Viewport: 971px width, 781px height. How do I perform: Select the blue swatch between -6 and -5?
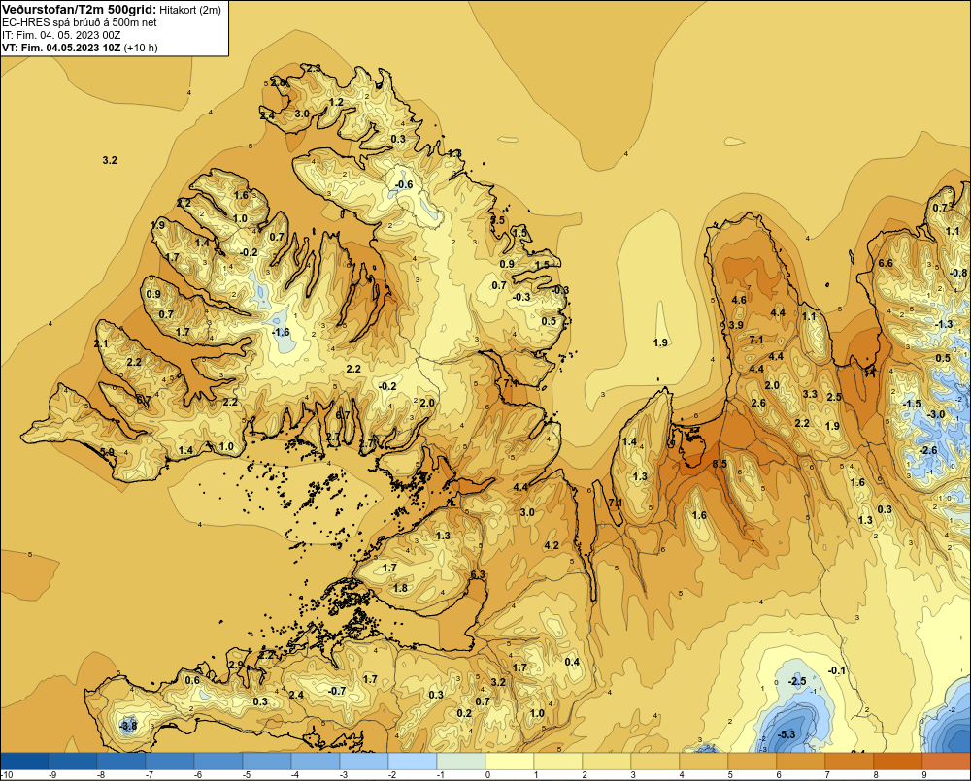[x=218, y=761]
